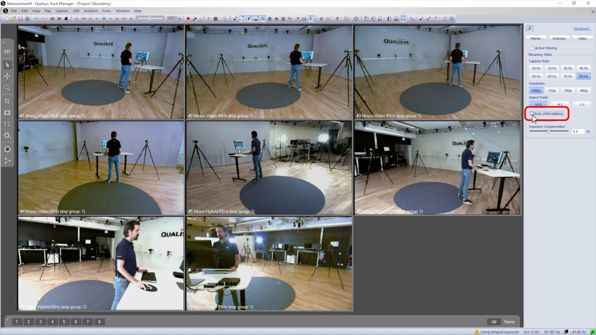Image resolution: width=596 pixels, height=335 pixels.
Task: Enable the Auto white balance checkbox
Action: (532, 114)
